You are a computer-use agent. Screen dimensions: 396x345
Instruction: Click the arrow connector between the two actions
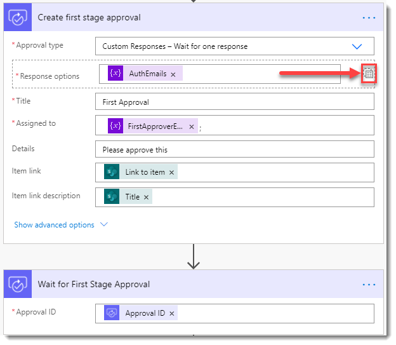(194, 256)
